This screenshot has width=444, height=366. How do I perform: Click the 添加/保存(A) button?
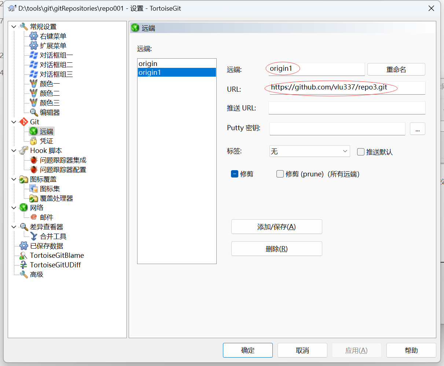pos(276,227)
